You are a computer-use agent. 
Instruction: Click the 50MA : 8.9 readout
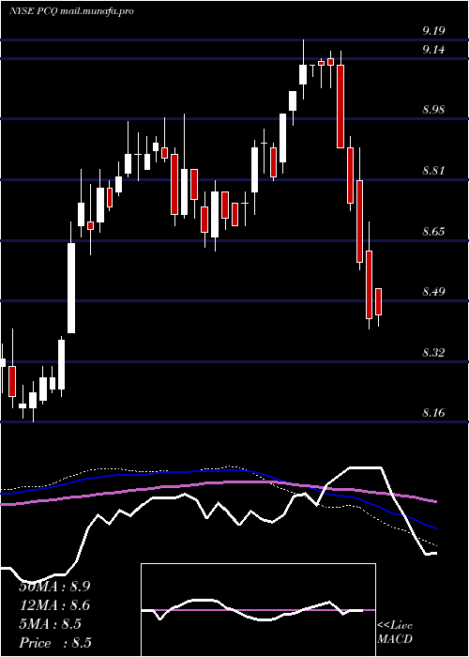[54, 587]
